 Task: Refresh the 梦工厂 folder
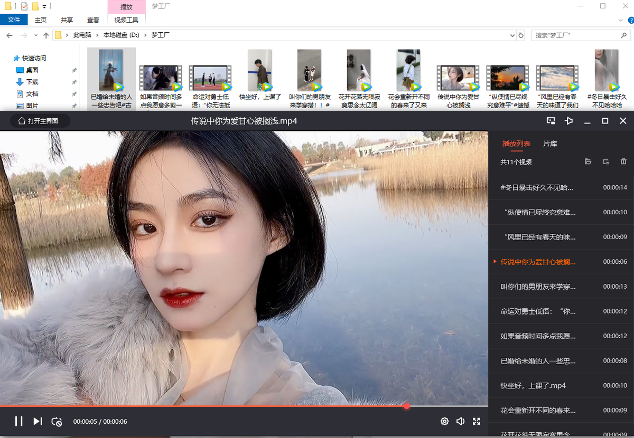click(521, 35)
